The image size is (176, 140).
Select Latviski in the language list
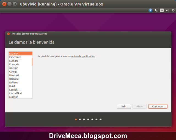(20, 90)
